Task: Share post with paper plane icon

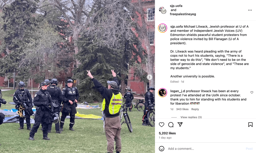Action: pyautogui.click(x=180, y=125)
